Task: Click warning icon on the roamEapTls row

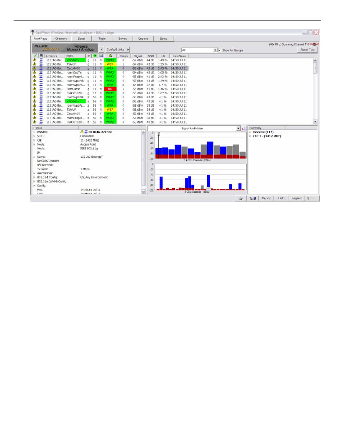Action: 35,72
